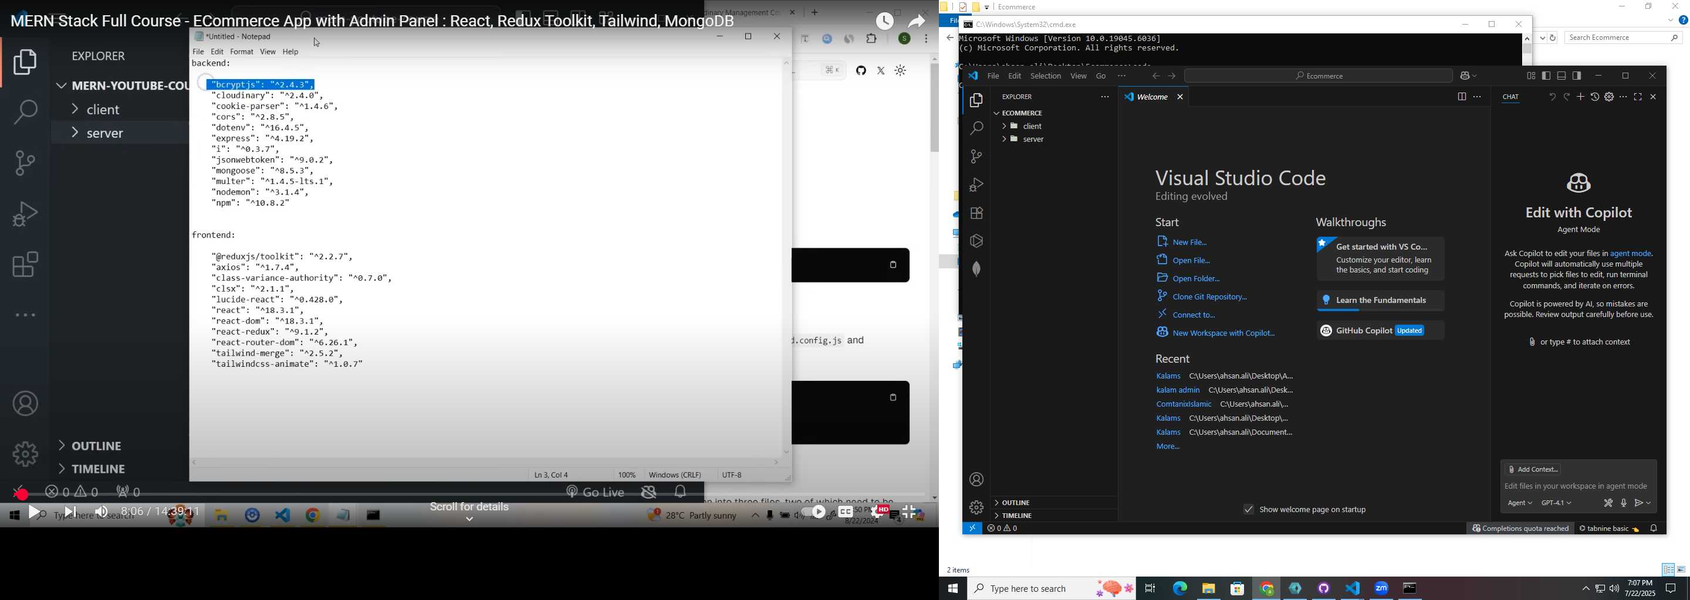Open Extensions view in VS Code activity bar
The width and height of the screenshot is (1690, 600).
(x=976, y=213)
